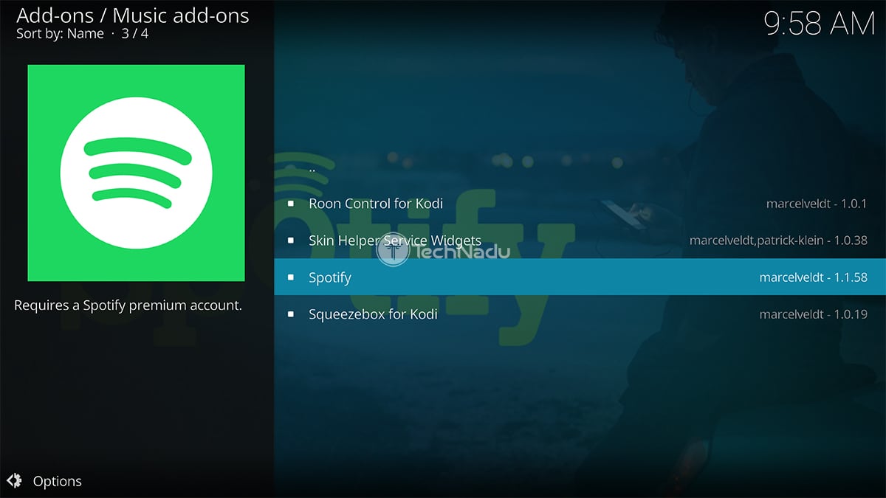Open the Options gear icon
Screen dimensions: 886x498
point(14,481)
